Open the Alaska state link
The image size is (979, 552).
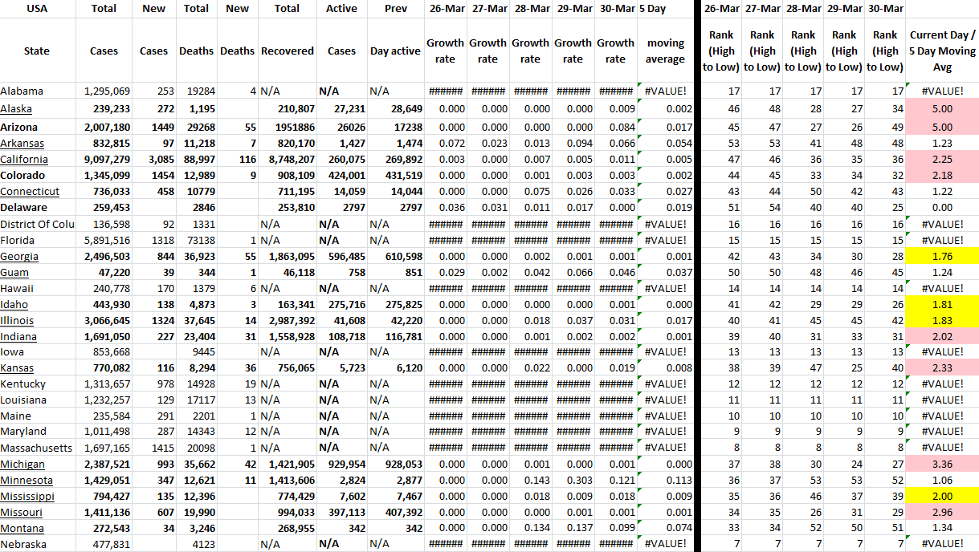tap(16, 109)
